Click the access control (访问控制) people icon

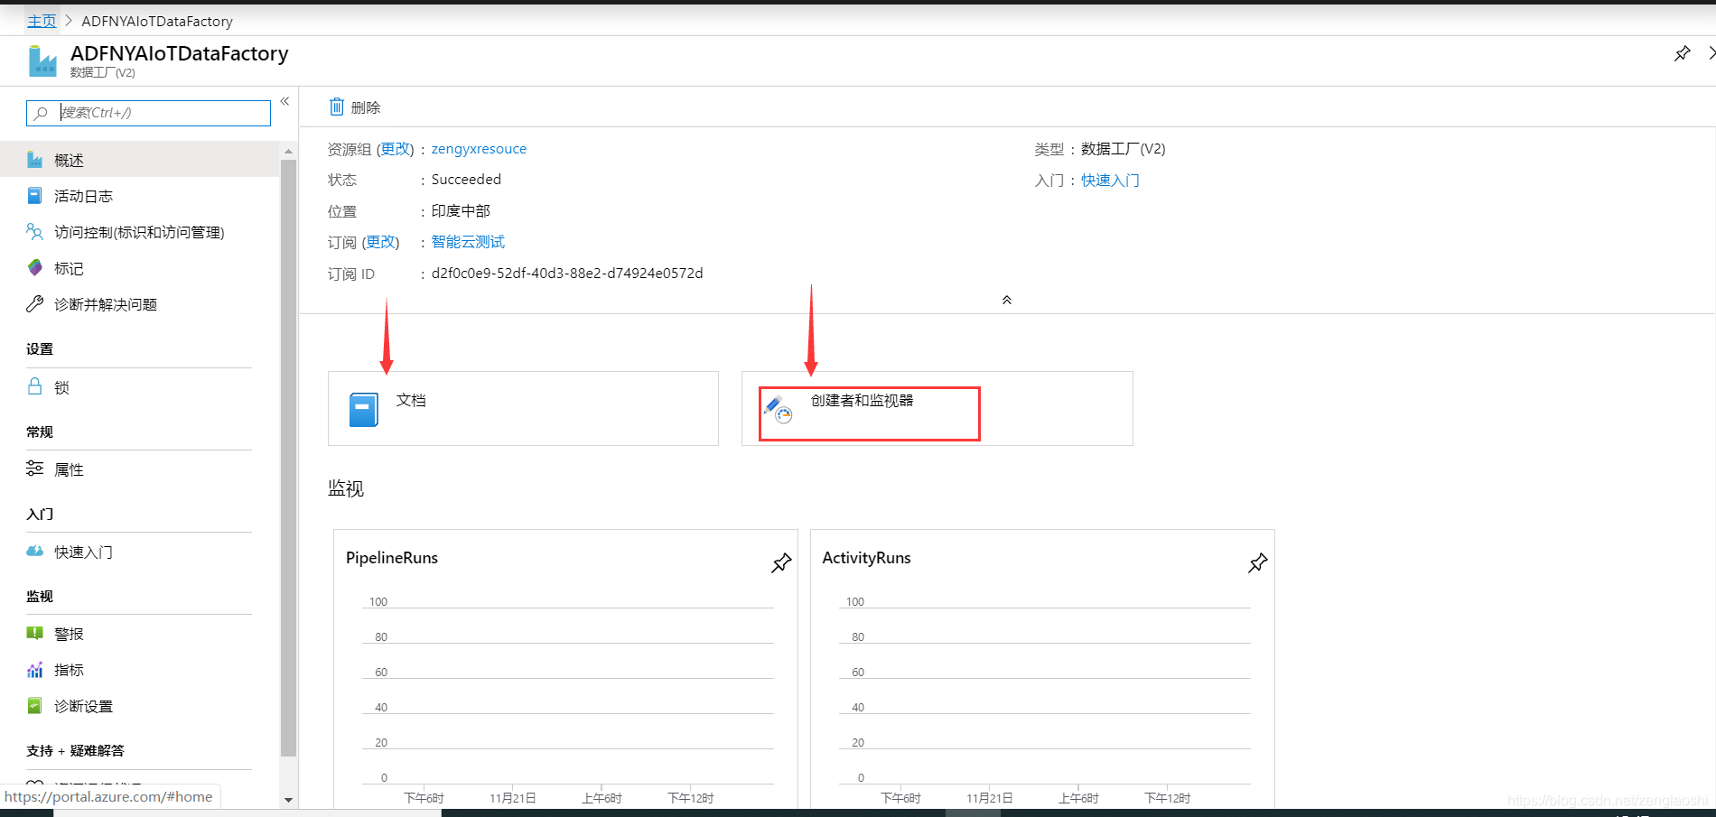coord(35,232)
